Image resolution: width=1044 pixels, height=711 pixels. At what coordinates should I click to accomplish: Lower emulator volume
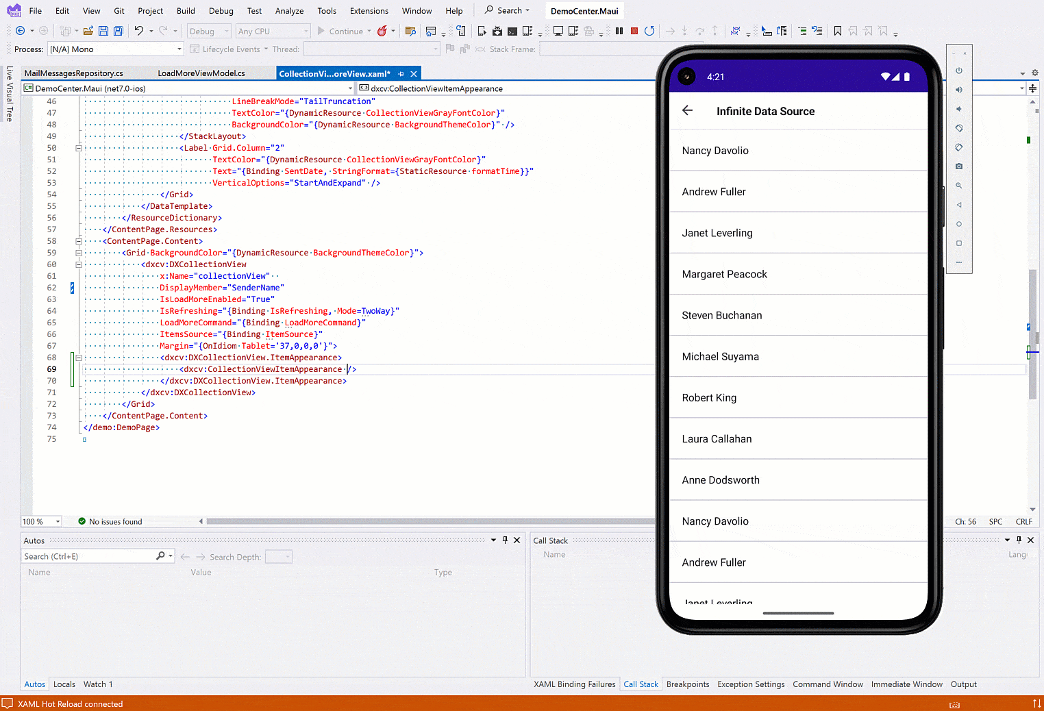pos(959,109)
